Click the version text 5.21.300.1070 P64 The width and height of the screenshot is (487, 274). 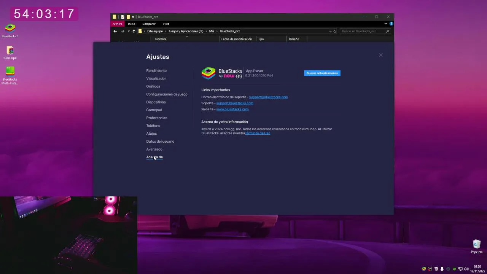click(259, 76)
